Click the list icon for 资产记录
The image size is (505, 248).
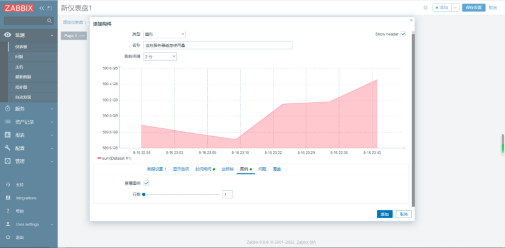click(x=8, y=122)
